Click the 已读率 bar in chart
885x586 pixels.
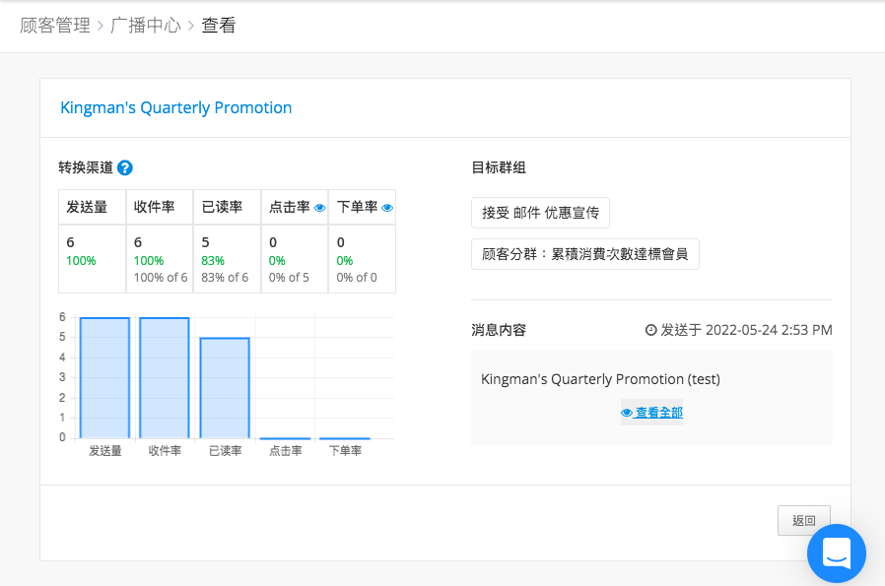tap(225, 388)
